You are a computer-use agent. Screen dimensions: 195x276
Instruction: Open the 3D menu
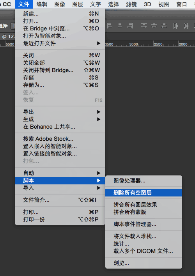[x=147, y=4]
